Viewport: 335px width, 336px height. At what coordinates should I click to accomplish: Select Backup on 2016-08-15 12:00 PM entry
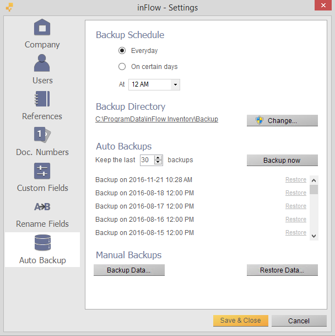tap(144, 233)
